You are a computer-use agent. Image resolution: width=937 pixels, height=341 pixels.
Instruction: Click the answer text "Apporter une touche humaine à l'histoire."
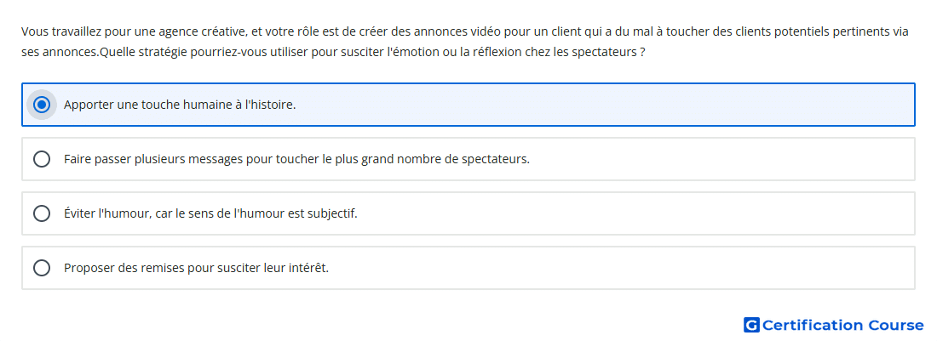(180, 105)
